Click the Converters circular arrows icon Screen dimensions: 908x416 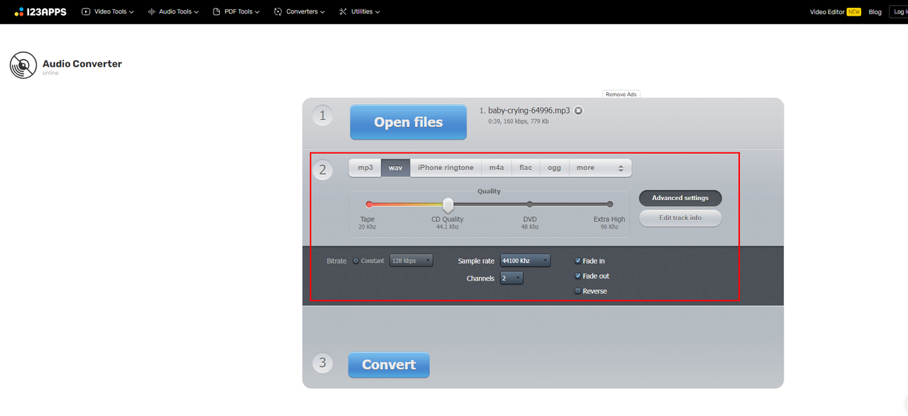[x=278, y=11]
